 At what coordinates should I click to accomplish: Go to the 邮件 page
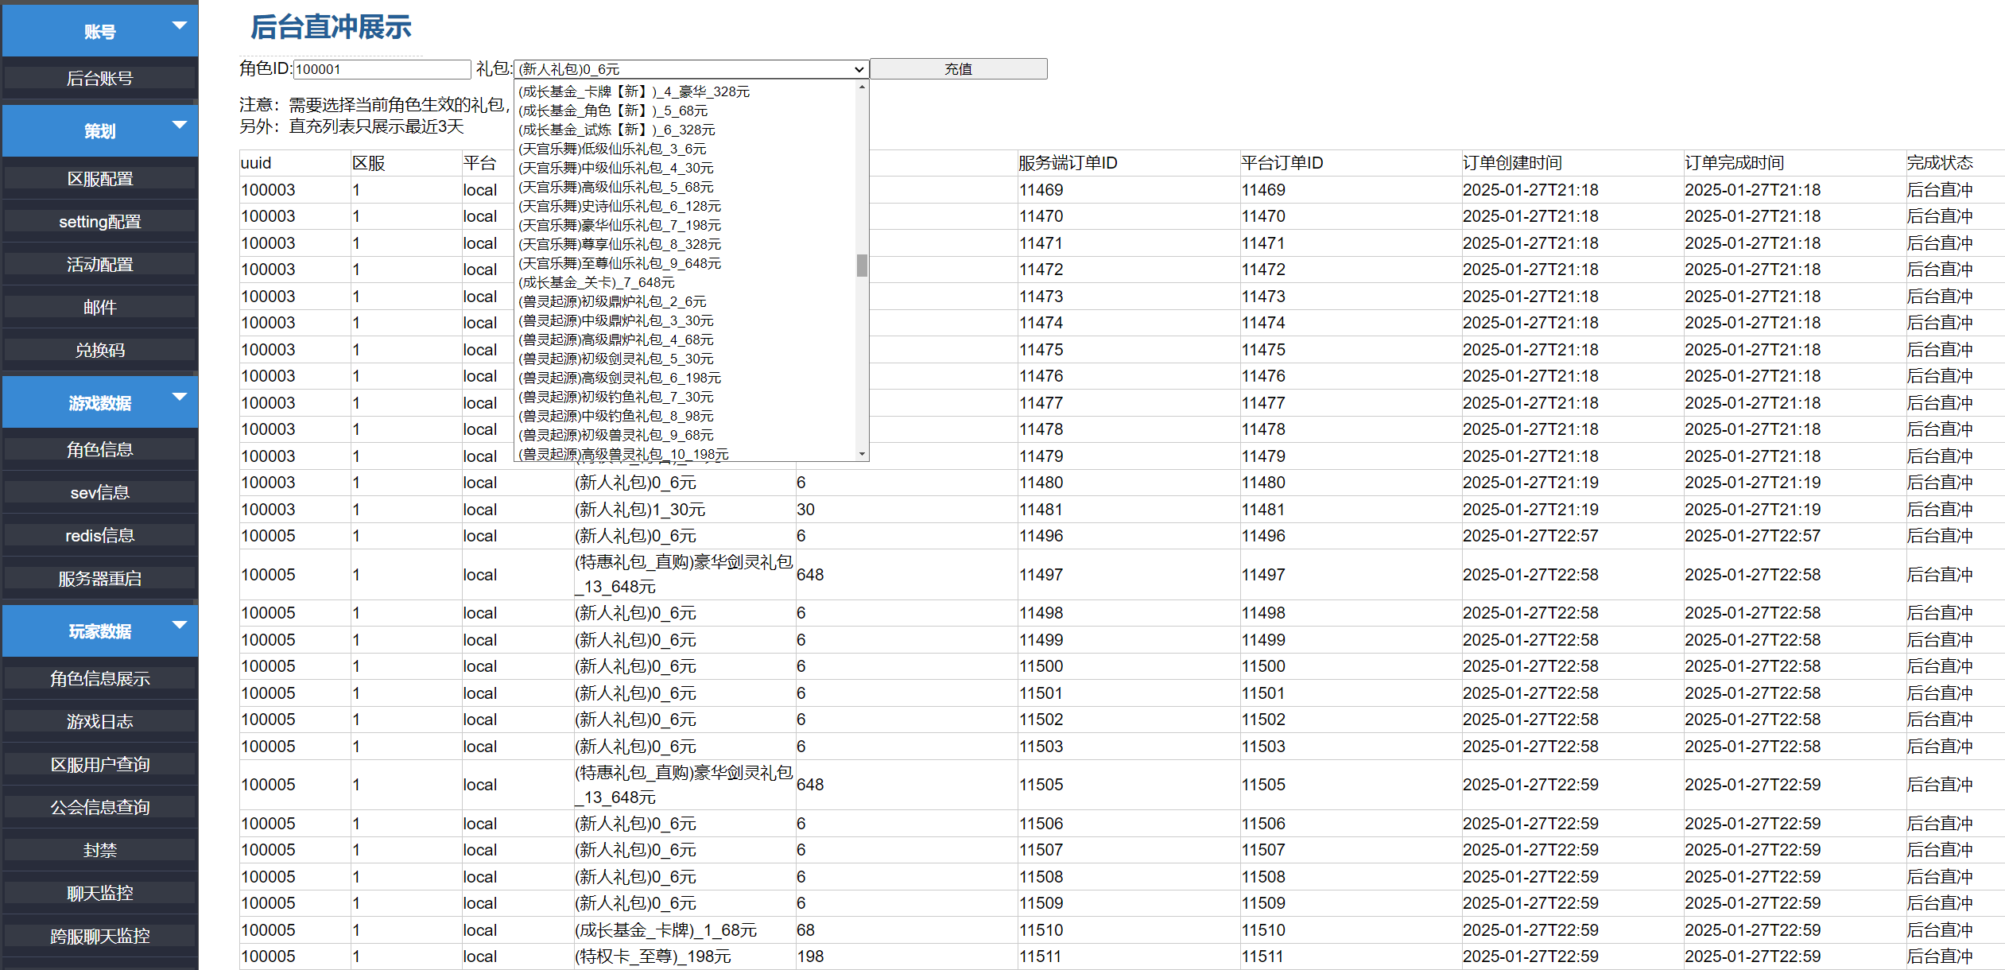tap(99, 308)
